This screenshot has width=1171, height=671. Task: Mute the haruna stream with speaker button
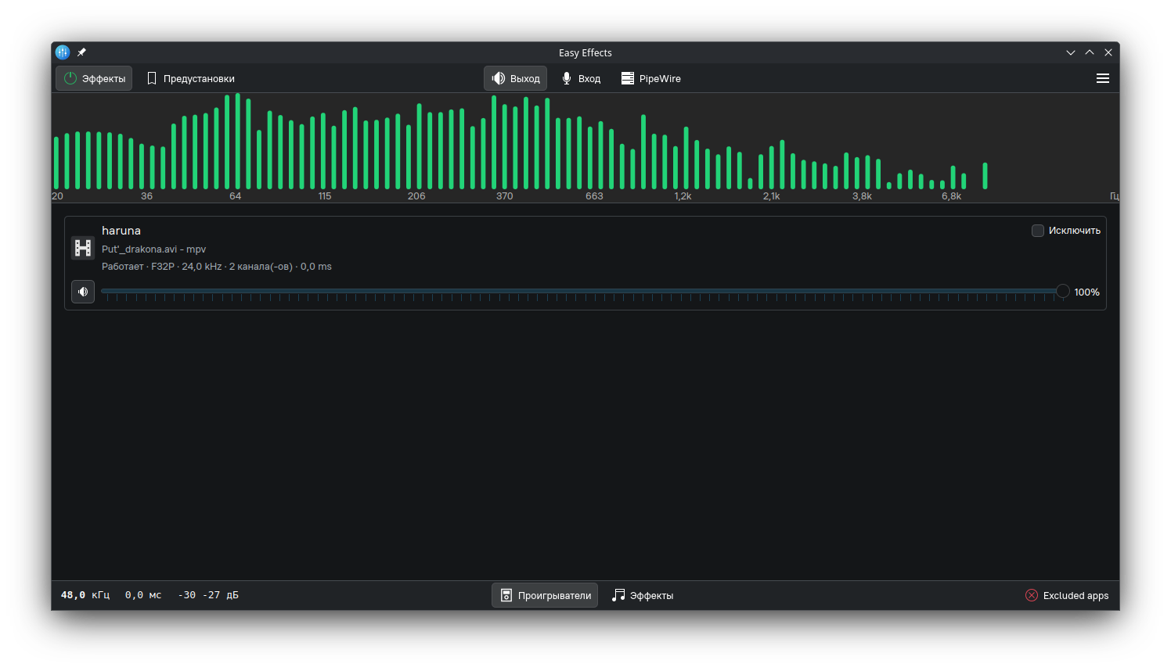pos(83,292)
